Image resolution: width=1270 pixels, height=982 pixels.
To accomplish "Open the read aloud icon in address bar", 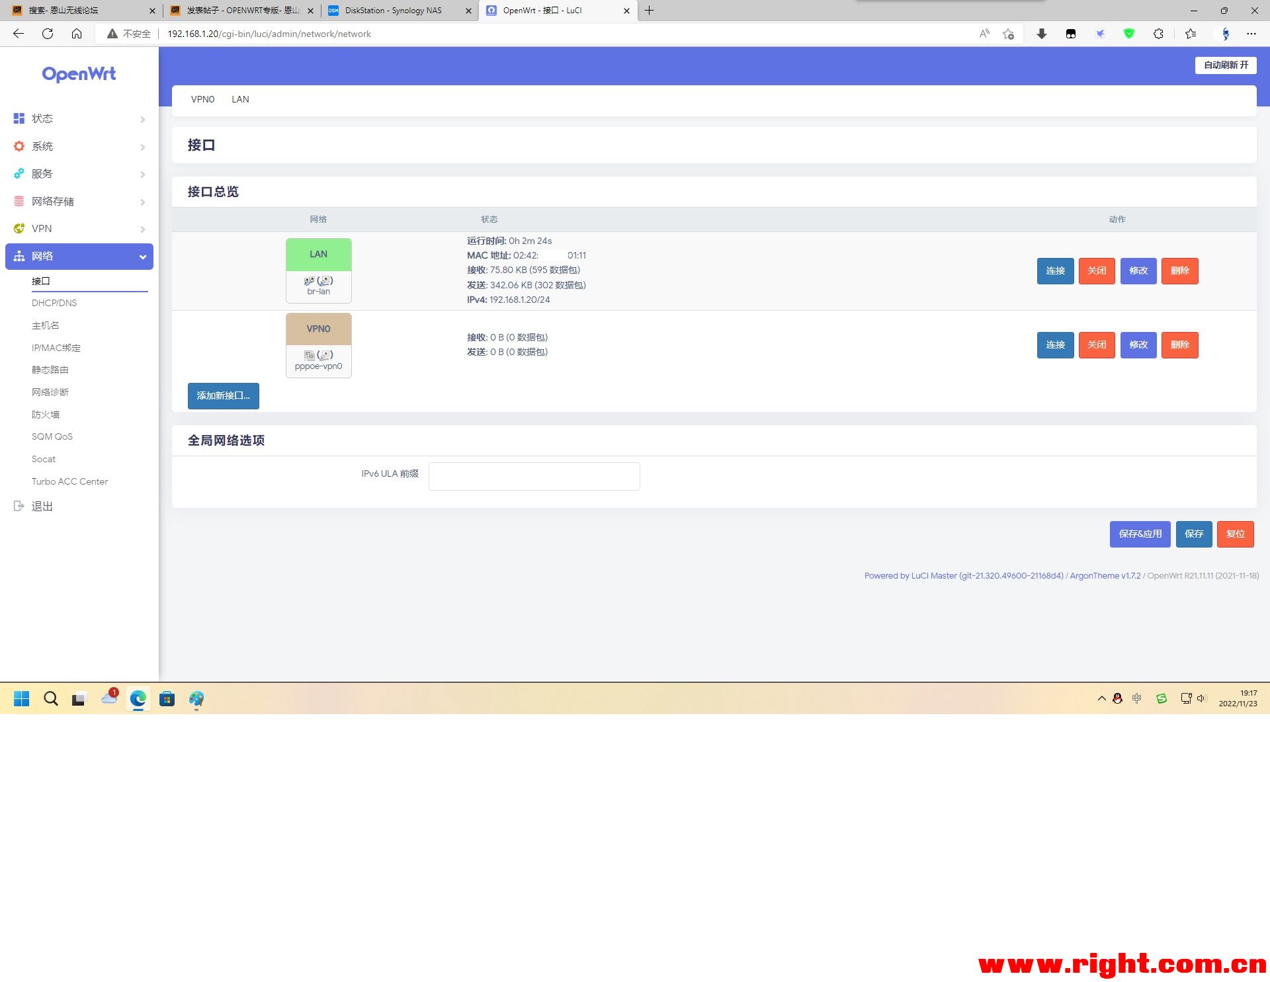I will [x=984, y=34].
